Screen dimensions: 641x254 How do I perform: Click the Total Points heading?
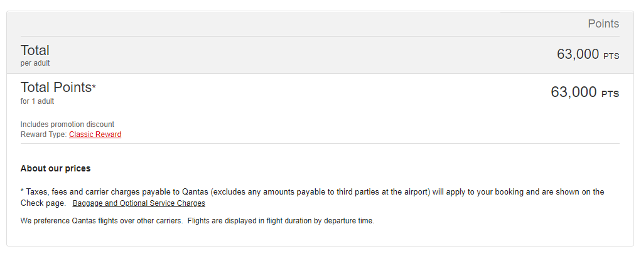pos(55,88)
